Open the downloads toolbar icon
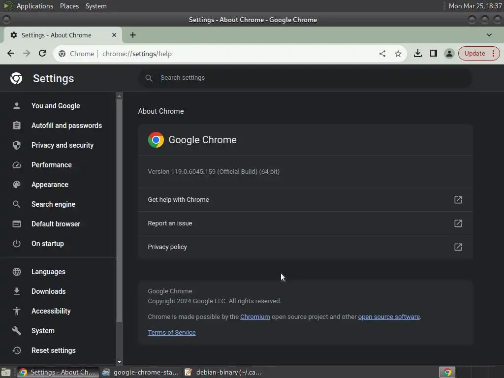 417,53
